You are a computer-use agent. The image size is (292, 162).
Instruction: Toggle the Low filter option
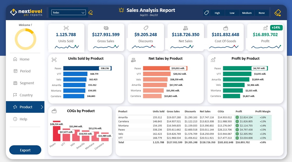coord(232,13)
